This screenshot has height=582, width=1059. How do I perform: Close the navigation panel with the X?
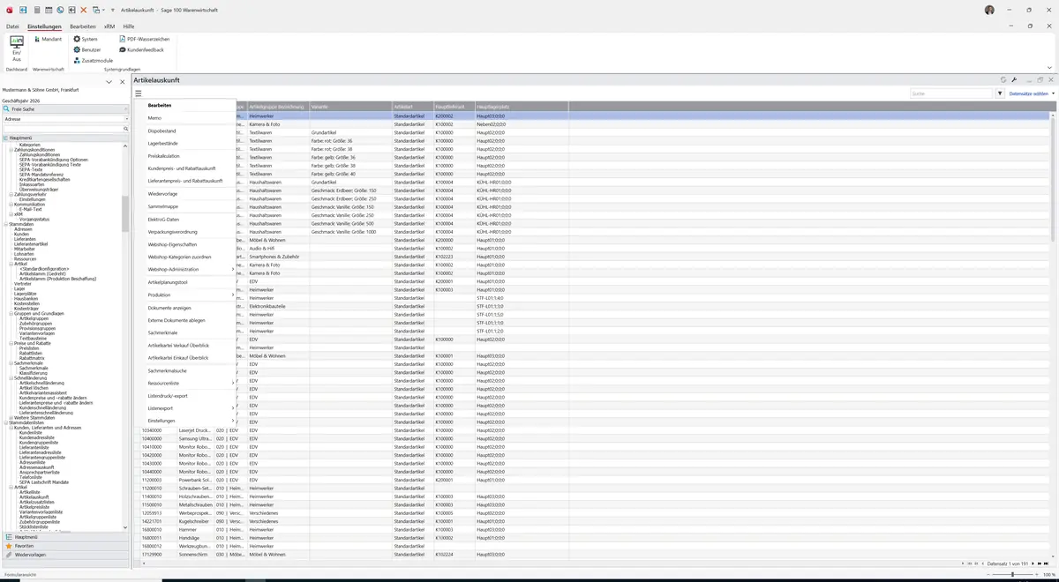[121, 82]
